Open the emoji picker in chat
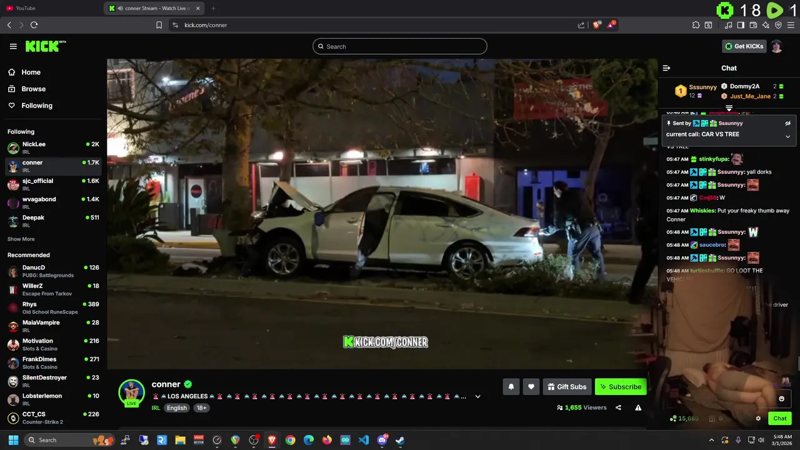 click(781, 399)
